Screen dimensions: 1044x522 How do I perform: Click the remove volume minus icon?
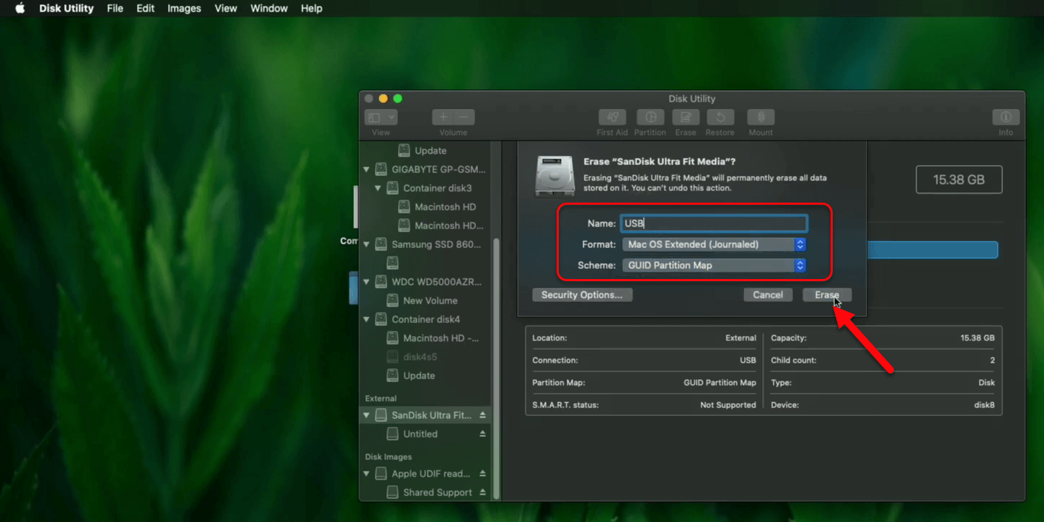[x=464, y=117]
